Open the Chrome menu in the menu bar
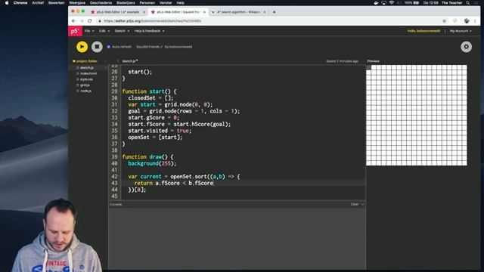This screenshot has height=272, width=484. point(20,3)
